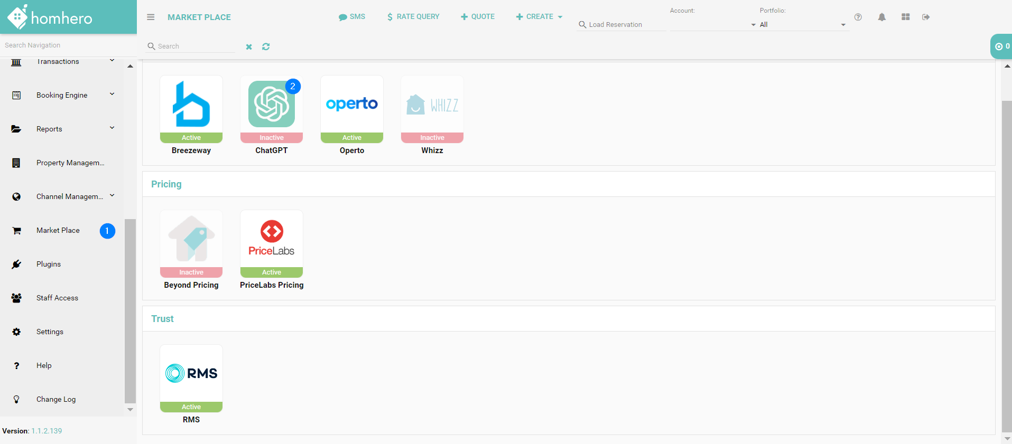Toggle the hamburger navigation menu icon
This screenshot has height=444, width=1012.
[151, 17]
